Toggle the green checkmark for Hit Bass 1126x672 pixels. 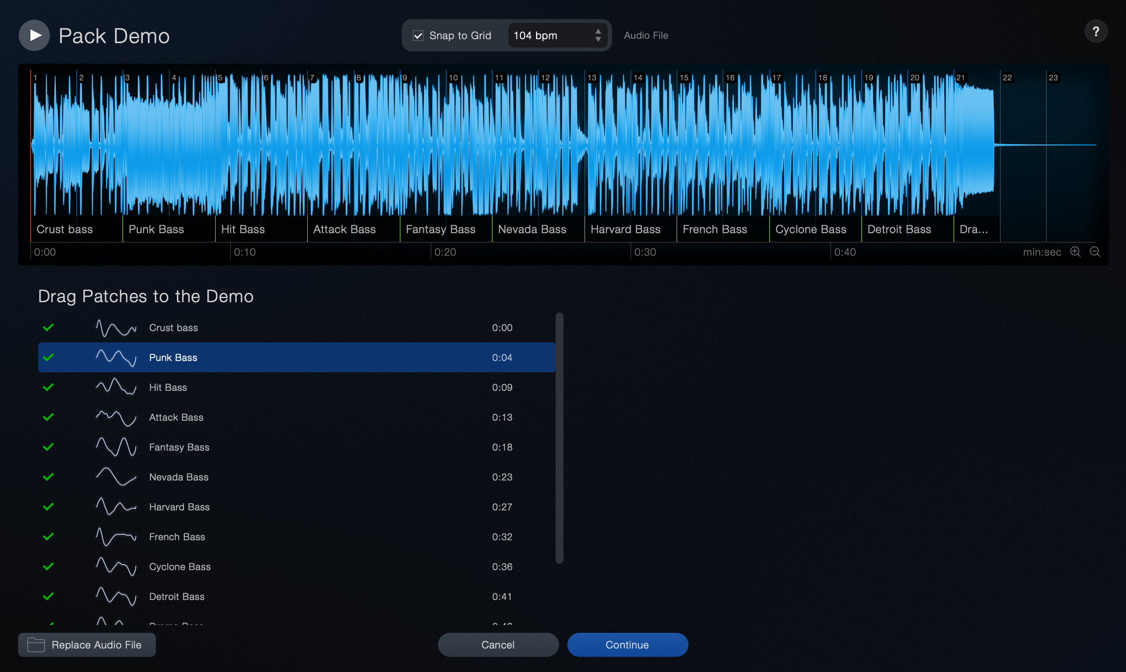pos(48,387)
